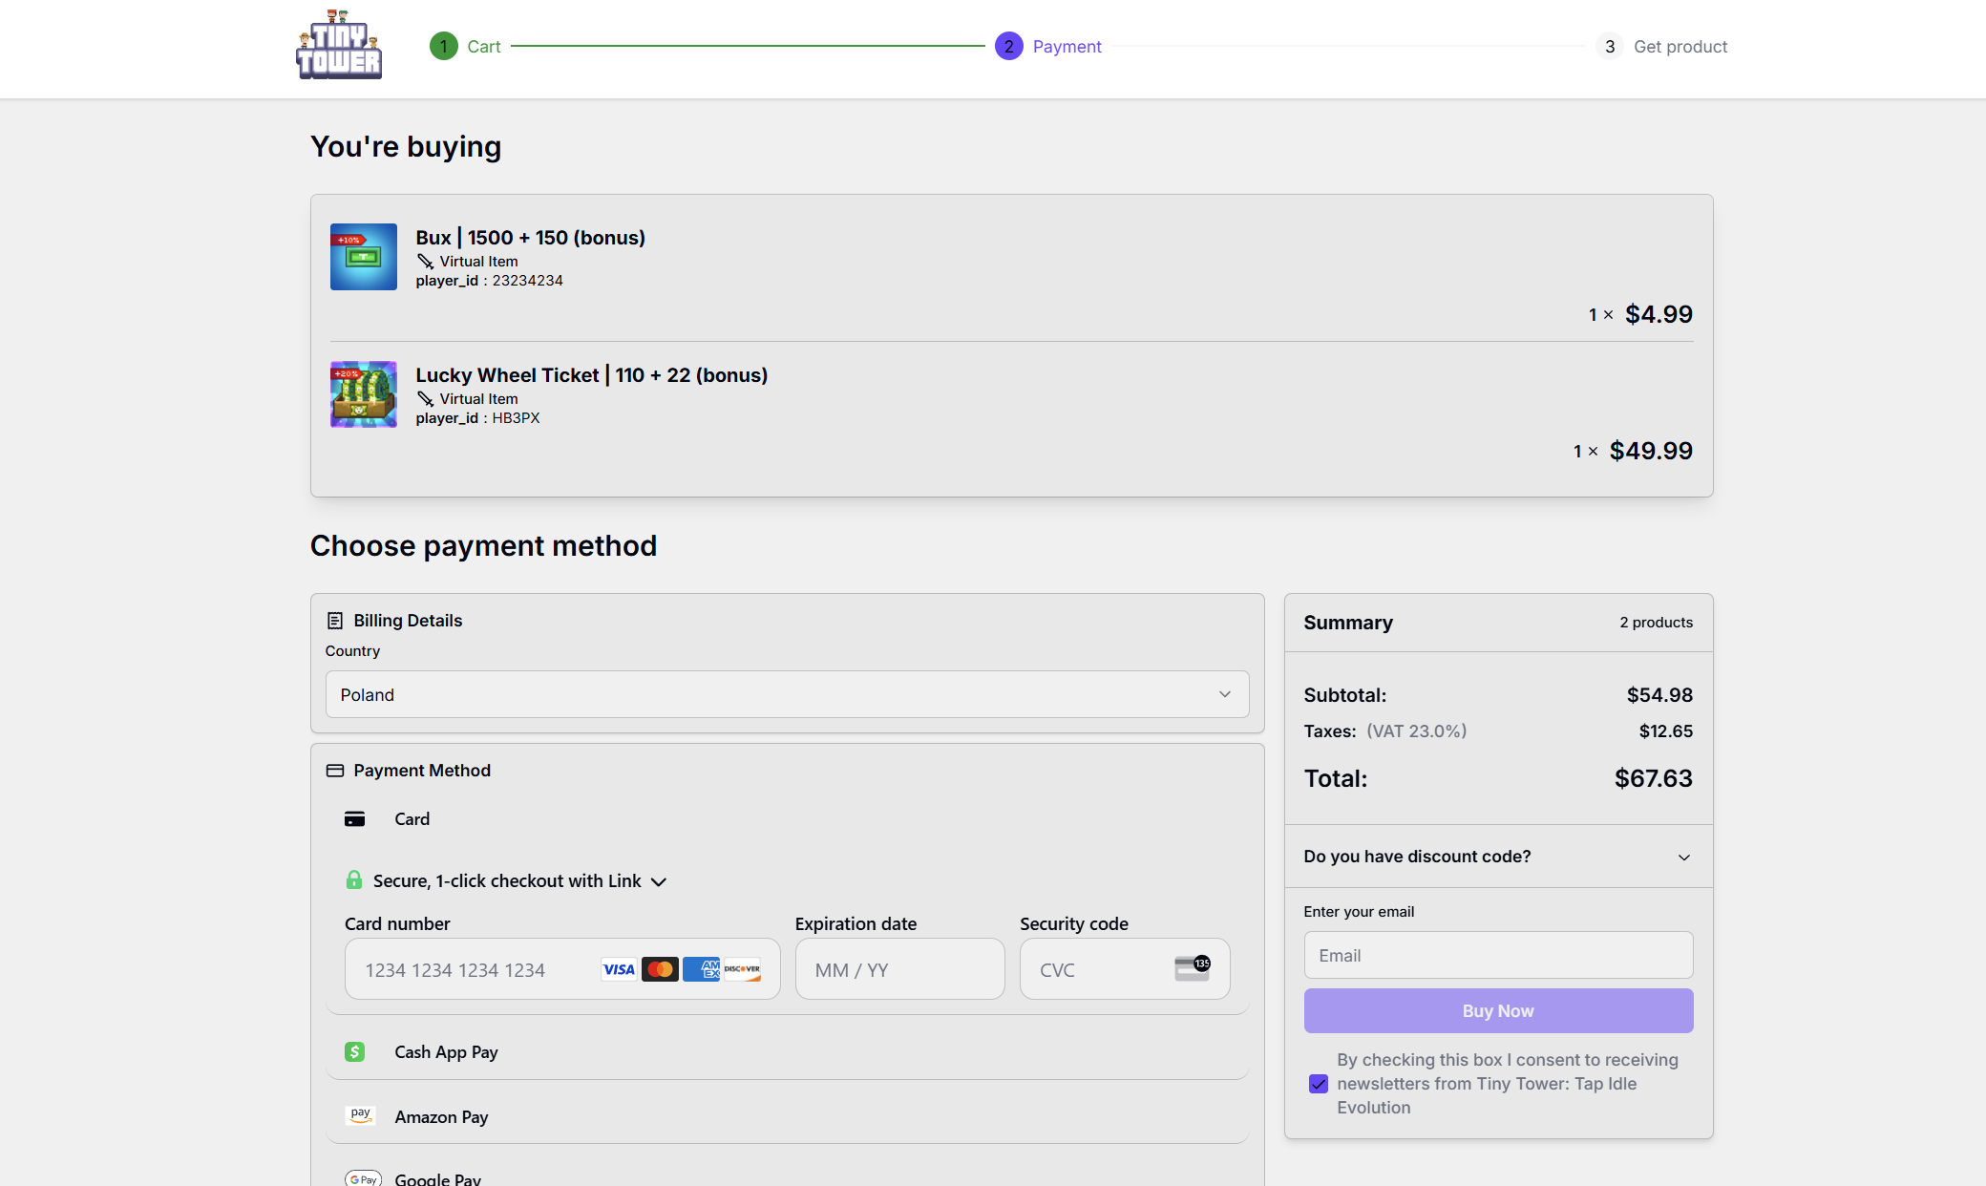1986x1186 pixels.
Task: Click step 2 Payment circle
Action: pyautogui.click(x=1008, y=46)
